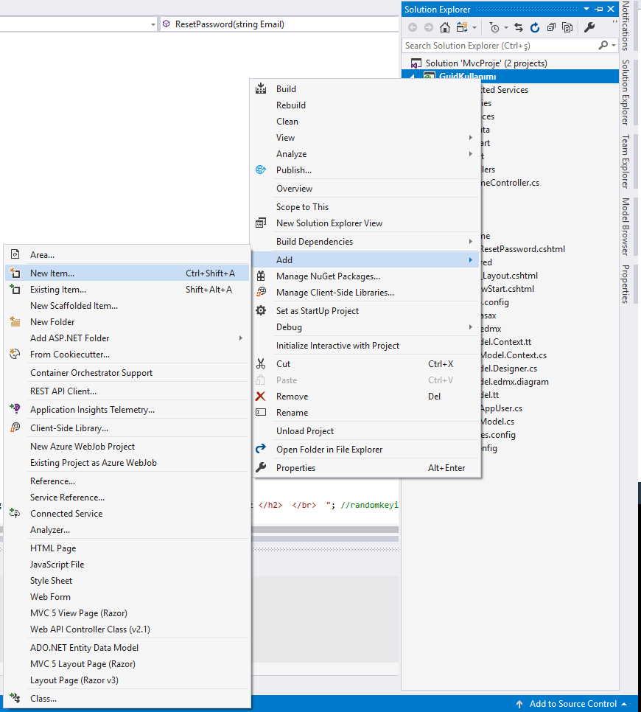
Task: Open the ResetPassword method dropdown
Action: (279, 24)
